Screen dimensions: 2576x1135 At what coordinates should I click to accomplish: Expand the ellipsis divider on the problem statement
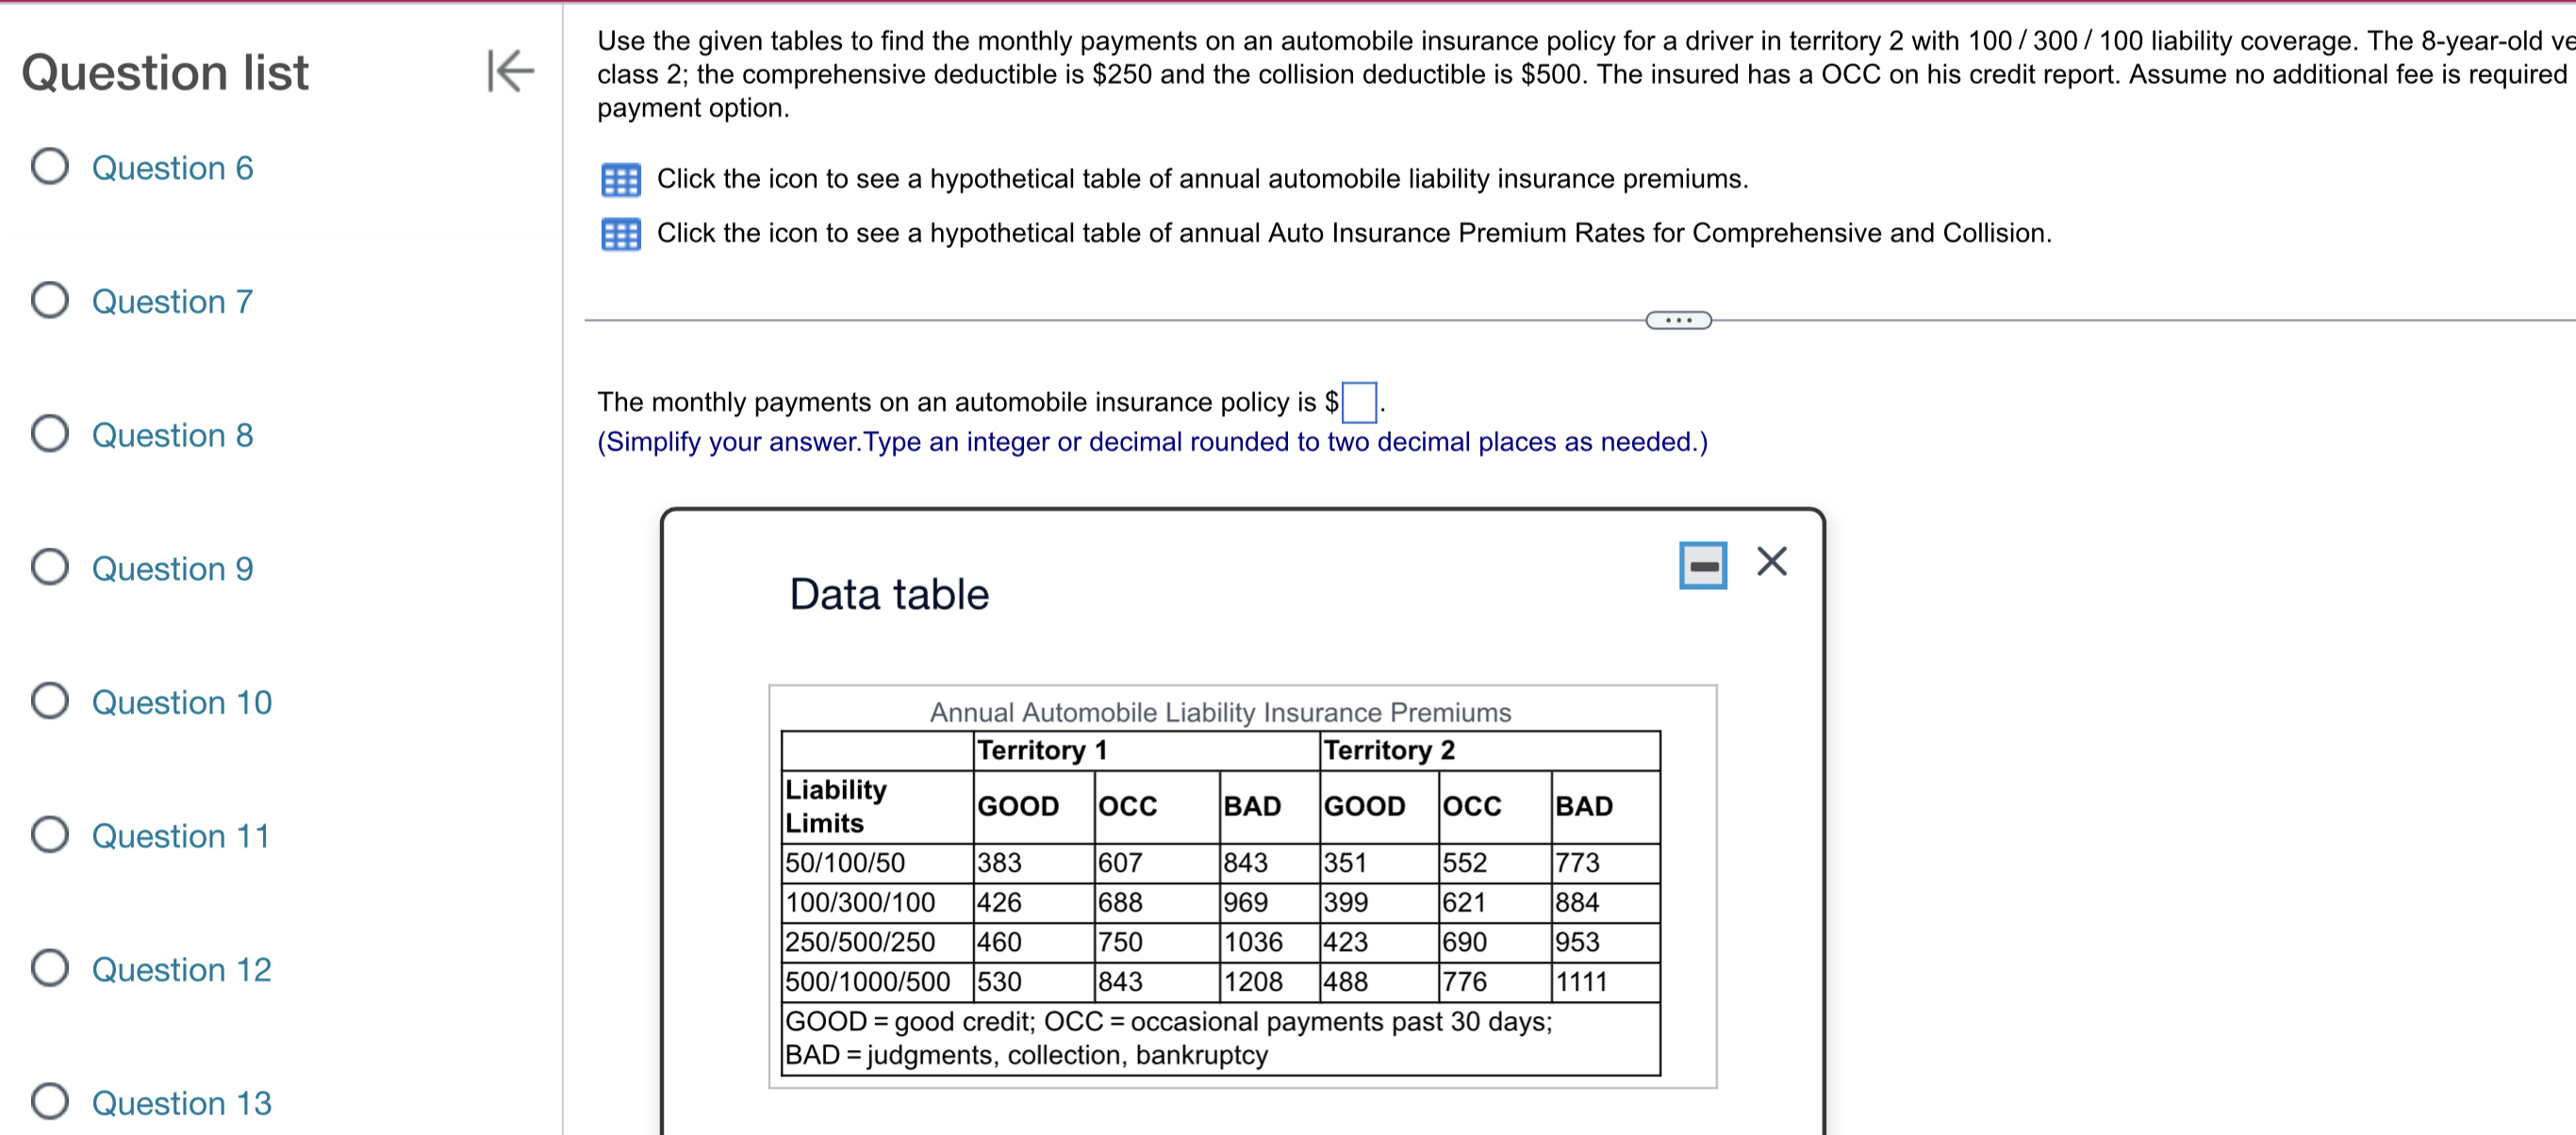pyautogui.click(x=1677, y=320)
